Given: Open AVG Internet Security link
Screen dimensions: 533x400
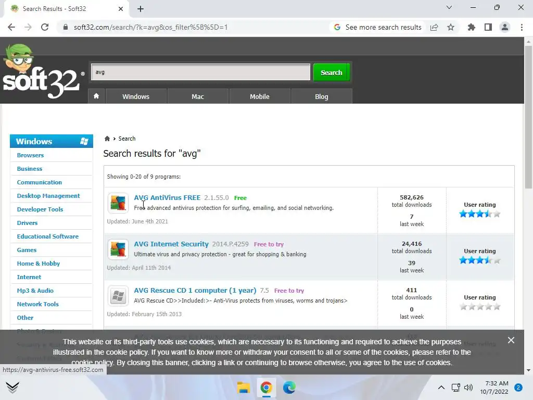Looking at the screenshot, I should [x=171, y=244].
